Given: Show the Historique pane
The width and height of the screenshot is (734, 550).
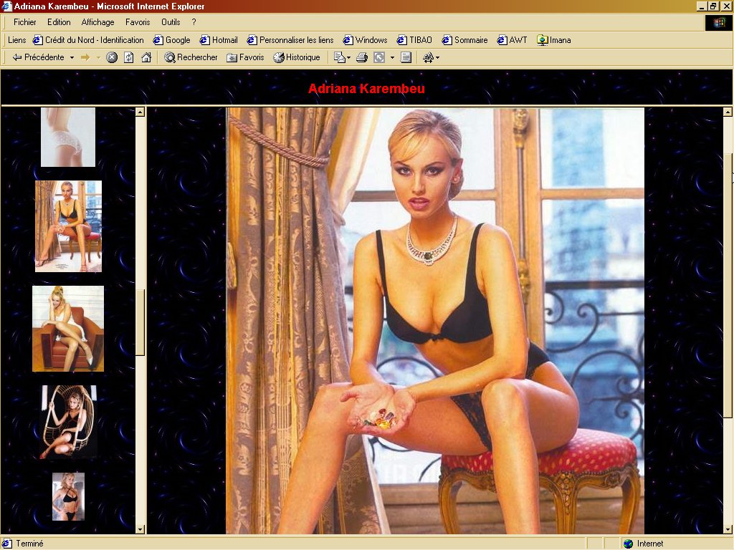Looking at the screenshot, I should (x=297, y=57).
